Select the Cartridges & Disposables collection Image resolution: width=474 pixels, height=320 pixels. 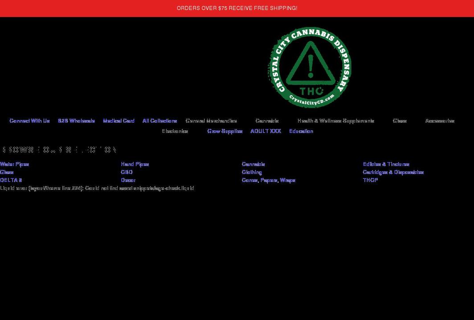pyautogui.click(x=393, y=172)
